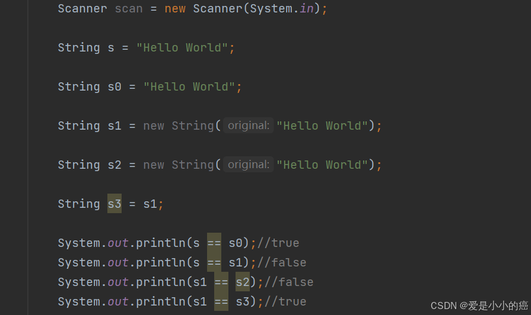Click the original: parameter hint on s1 line

[x=249, y=126]
